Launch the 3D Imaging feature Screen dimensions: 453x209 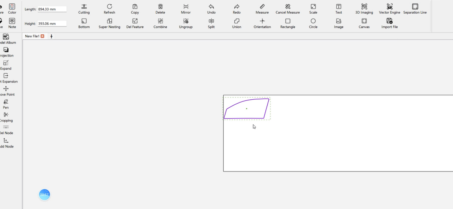tap(364, 9)
